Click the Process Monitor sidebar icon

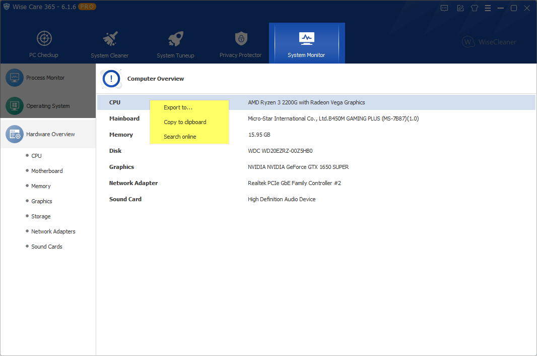pos(15,78)
